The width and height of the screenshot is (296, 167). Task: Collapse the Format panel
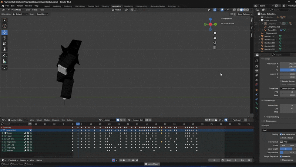click(262, 59)
